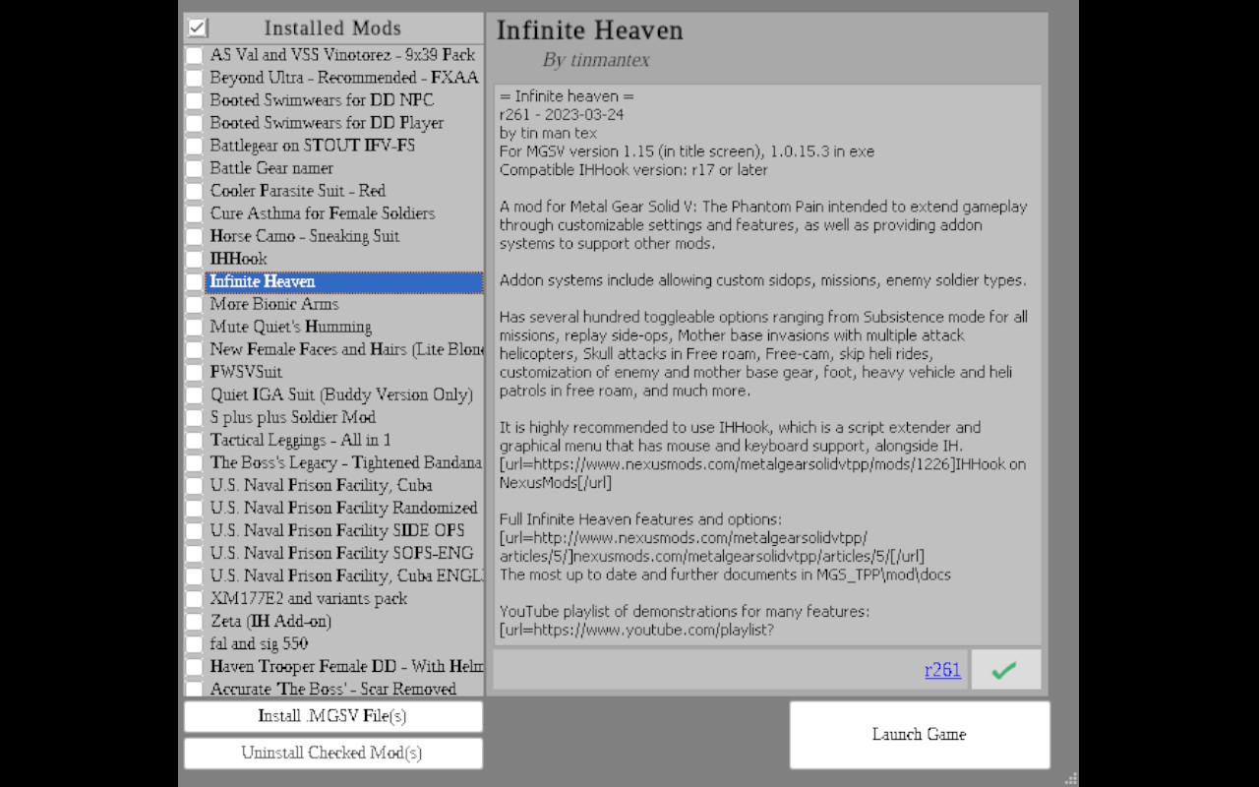Pick Cooler Parasite Suit - Red from list
This screenshot has height=787, width=1259.
coord(298,191)
